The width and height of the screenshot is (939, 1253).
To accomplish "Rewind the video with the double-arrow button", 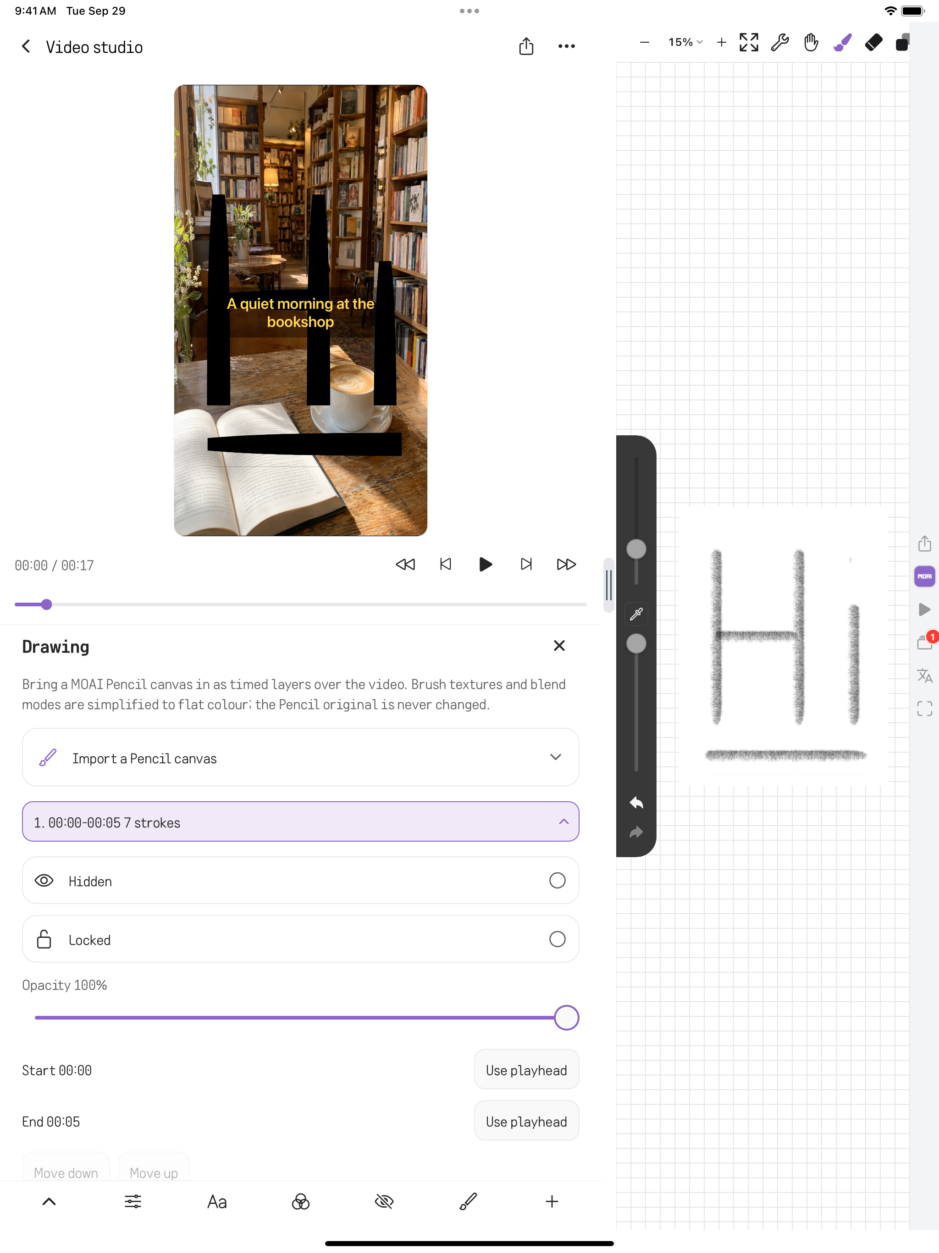I will pyautogui.click(x=405, y=564).
